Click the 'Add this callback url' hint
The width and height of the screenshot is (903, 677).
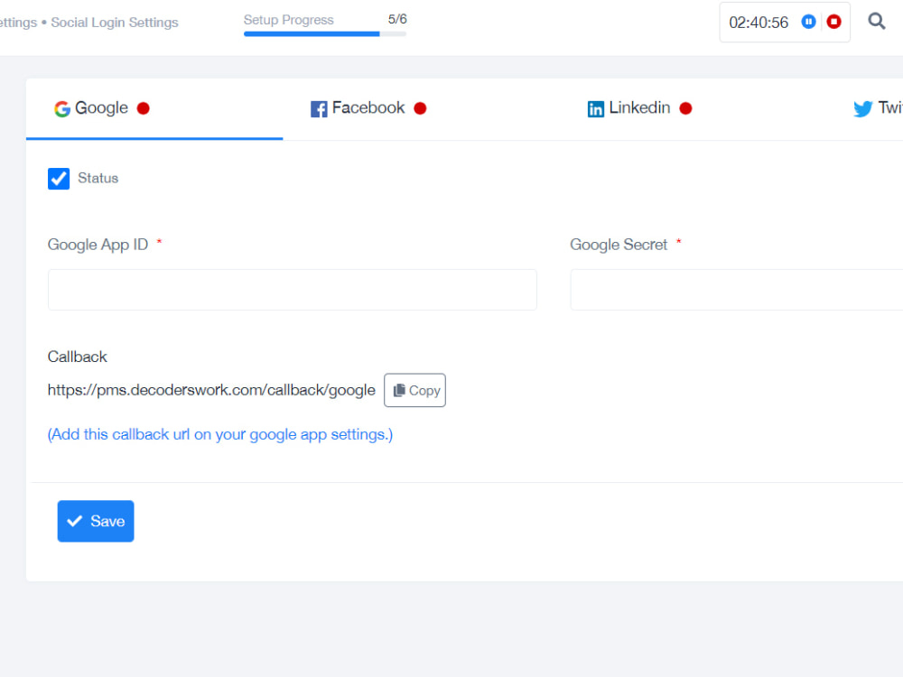(220, 435)
